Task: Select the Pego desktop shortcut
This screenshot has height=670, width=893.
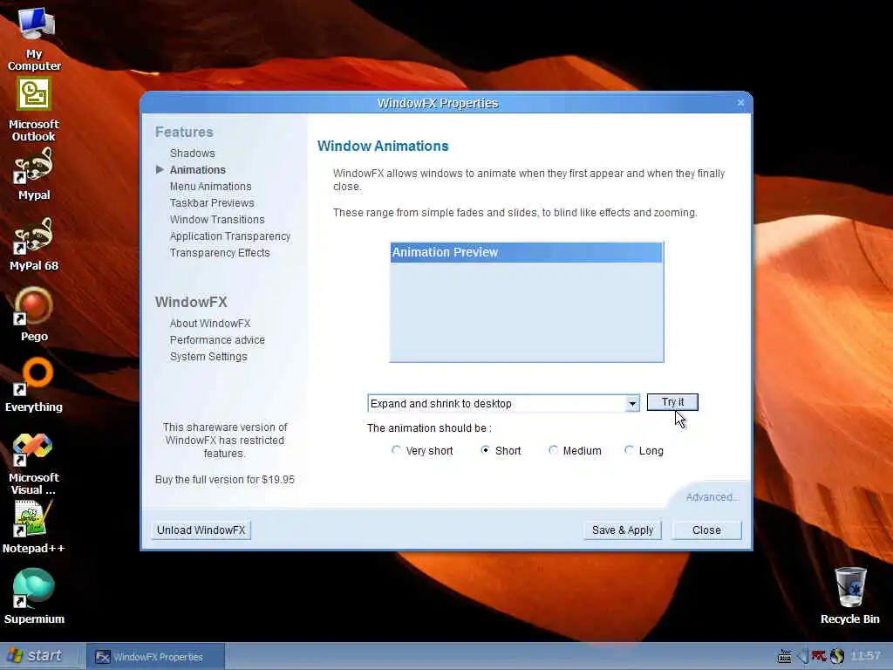Action: click(x=34, y=314)
